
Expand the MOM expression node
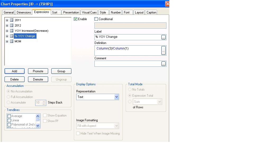(7, 42)
